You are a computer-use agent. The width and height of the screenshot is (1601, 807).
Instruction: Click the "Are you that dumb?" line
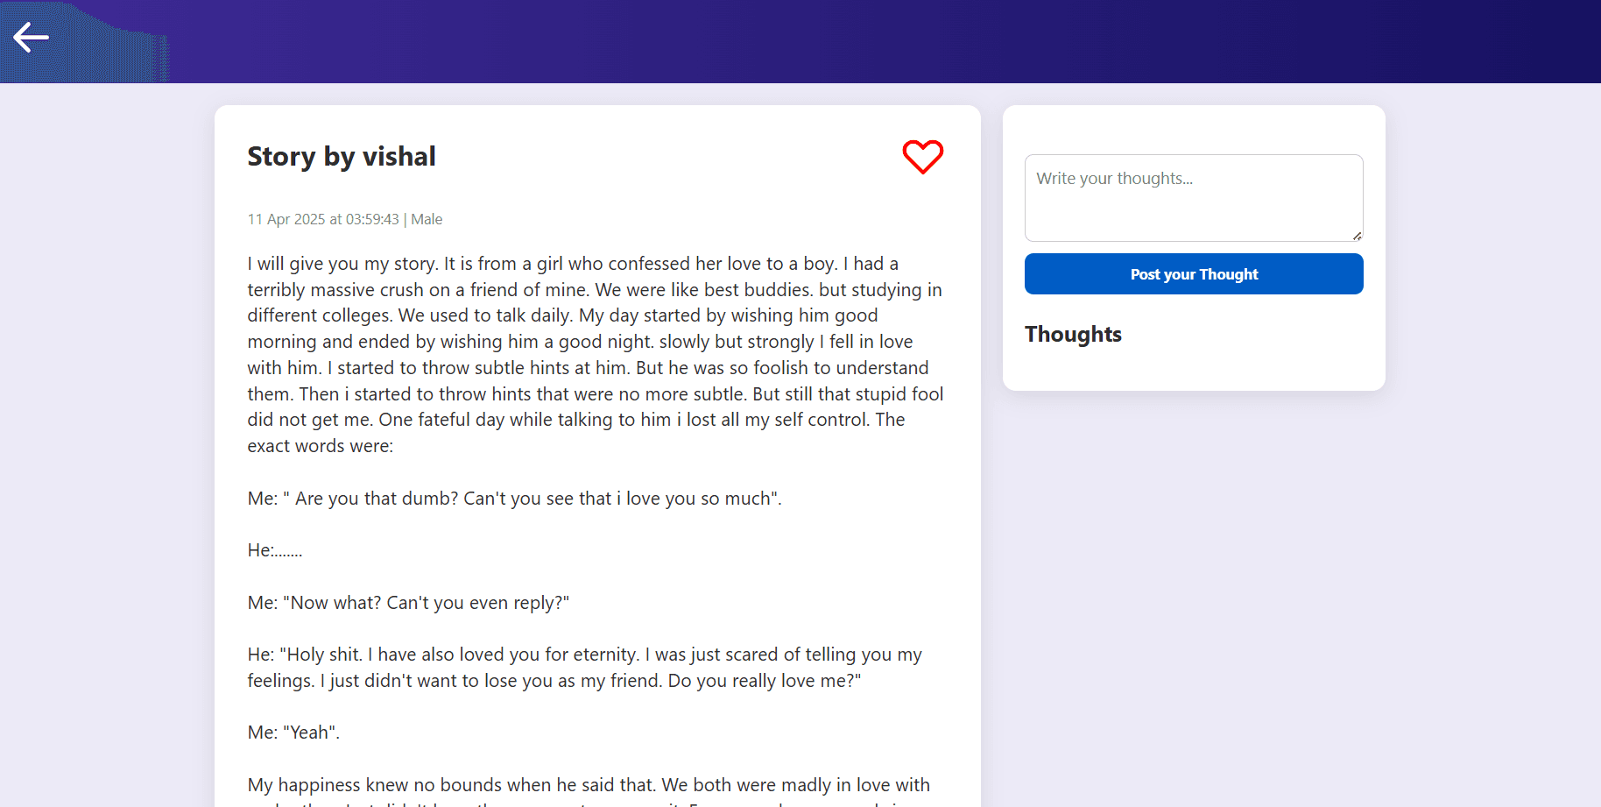[x=514, y=499]
